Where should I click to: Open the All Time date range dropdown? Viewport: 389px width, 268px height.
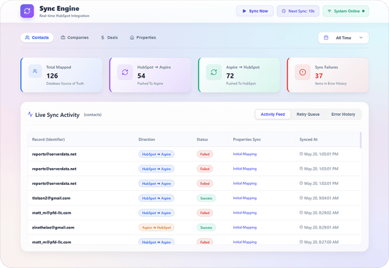(343, 38)
